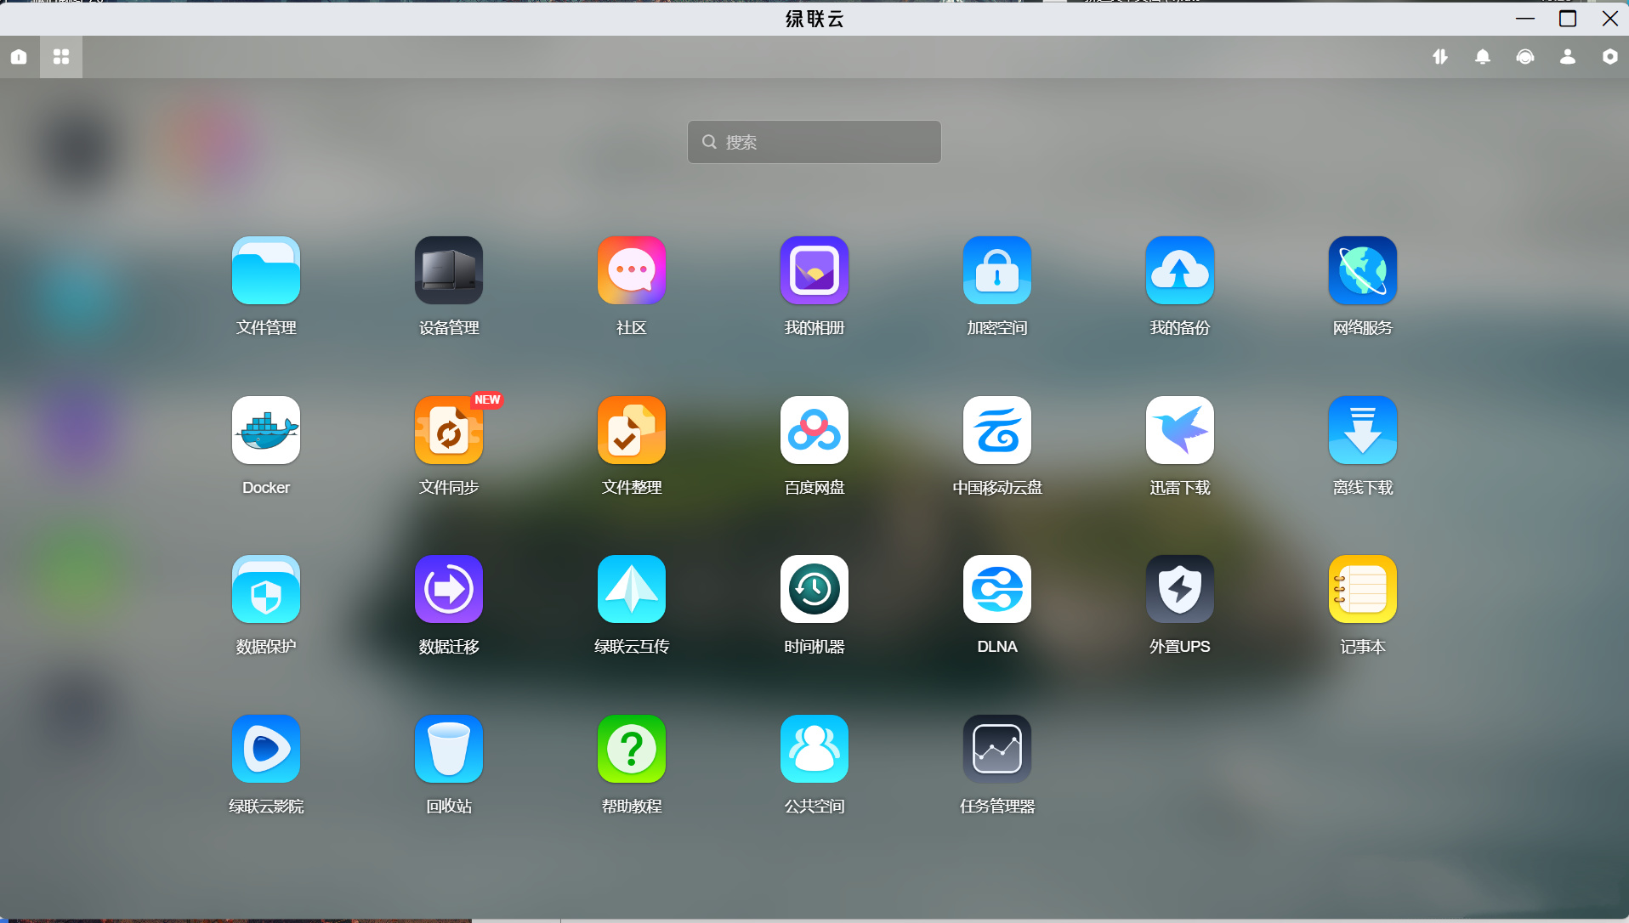The height and width of the screenshot is (923, 1629).
Task: Open the DLNA app
Action: click(x=997, y=589)
